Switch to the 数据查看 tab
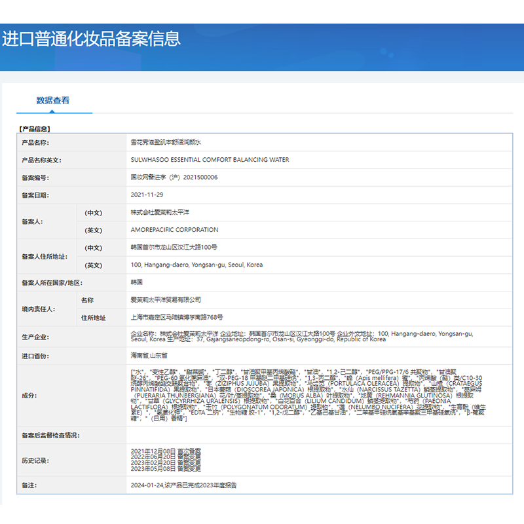Image resolution: width=524 pixels, height=524 pixels. click(54, 100)
